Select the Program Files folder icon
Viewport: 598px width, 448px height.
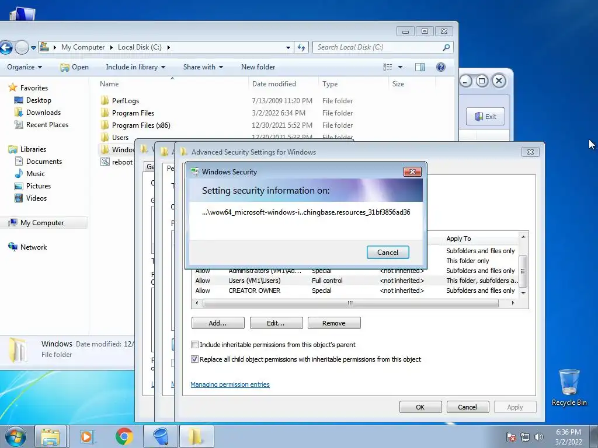point(105,113)
